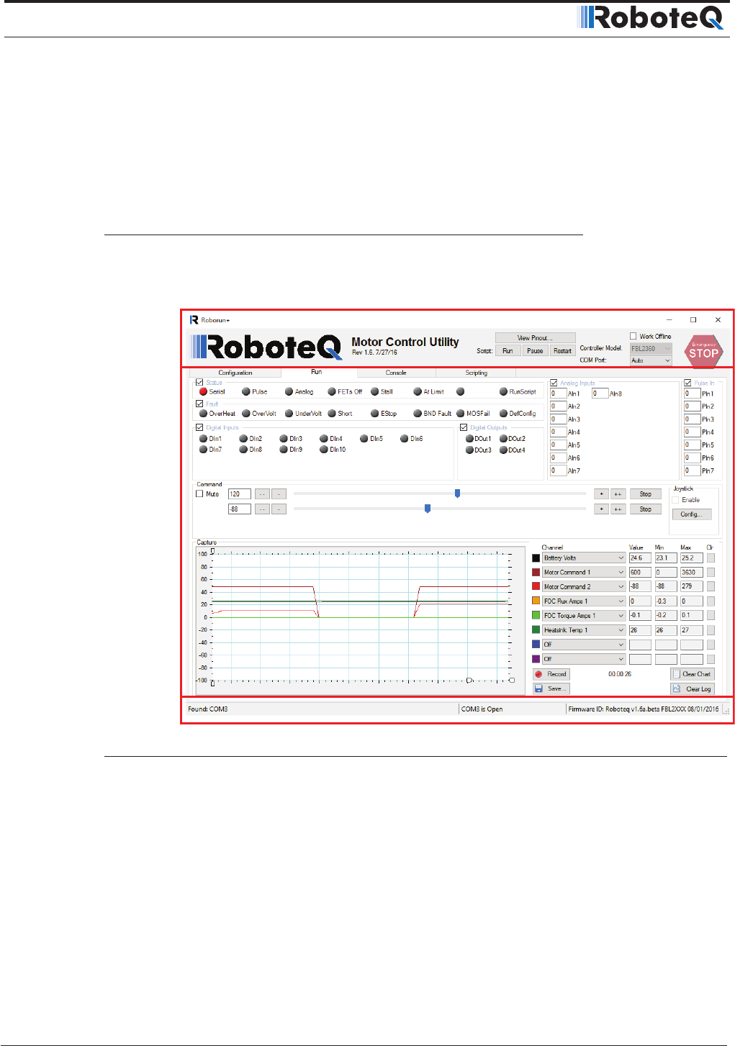The image size is (735, 1046).
Task: Toggle the Fault group checkbox
Action: (199, 404)
